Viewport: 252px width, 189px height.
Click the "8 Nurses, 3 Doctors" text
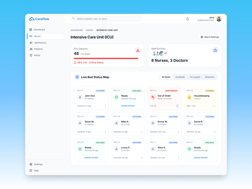tap(170, 60)
